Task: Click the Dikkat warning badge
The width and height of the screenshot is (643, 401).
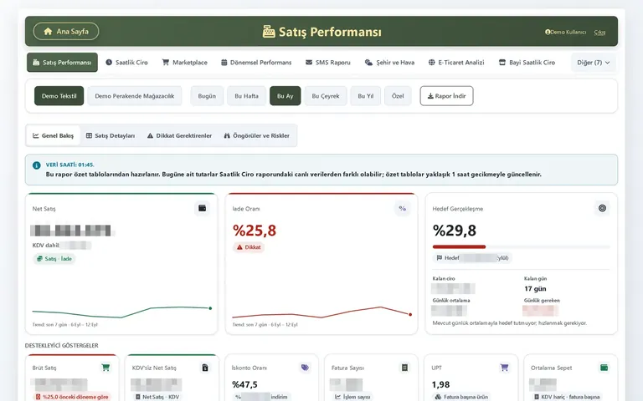Action: point(249,247)
